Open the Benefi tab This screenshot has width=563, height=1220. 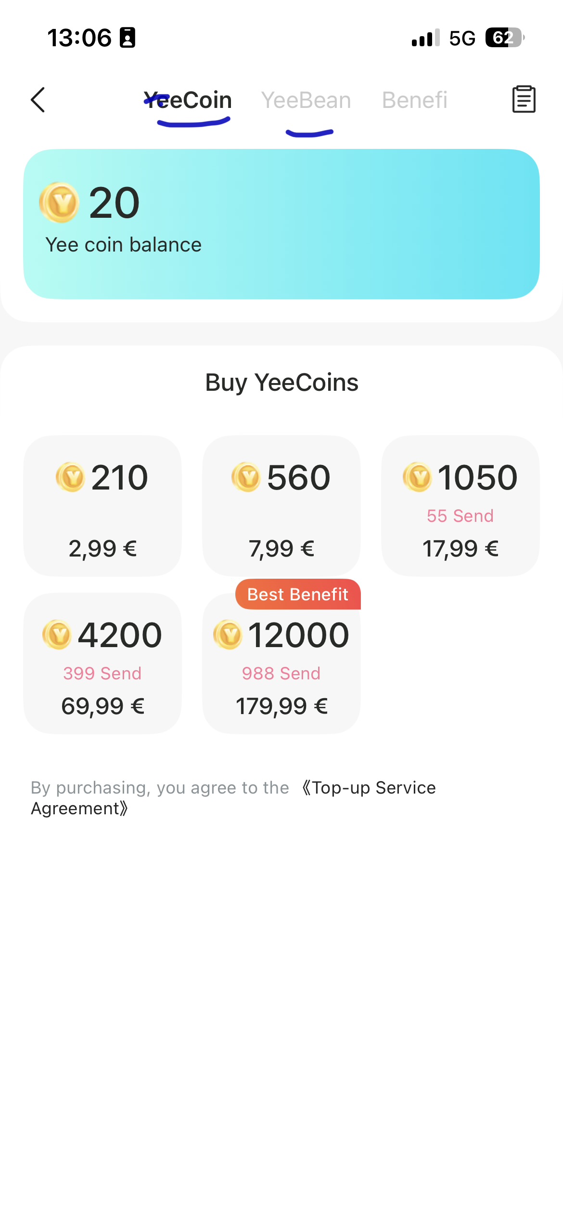[x=414, y=100]
